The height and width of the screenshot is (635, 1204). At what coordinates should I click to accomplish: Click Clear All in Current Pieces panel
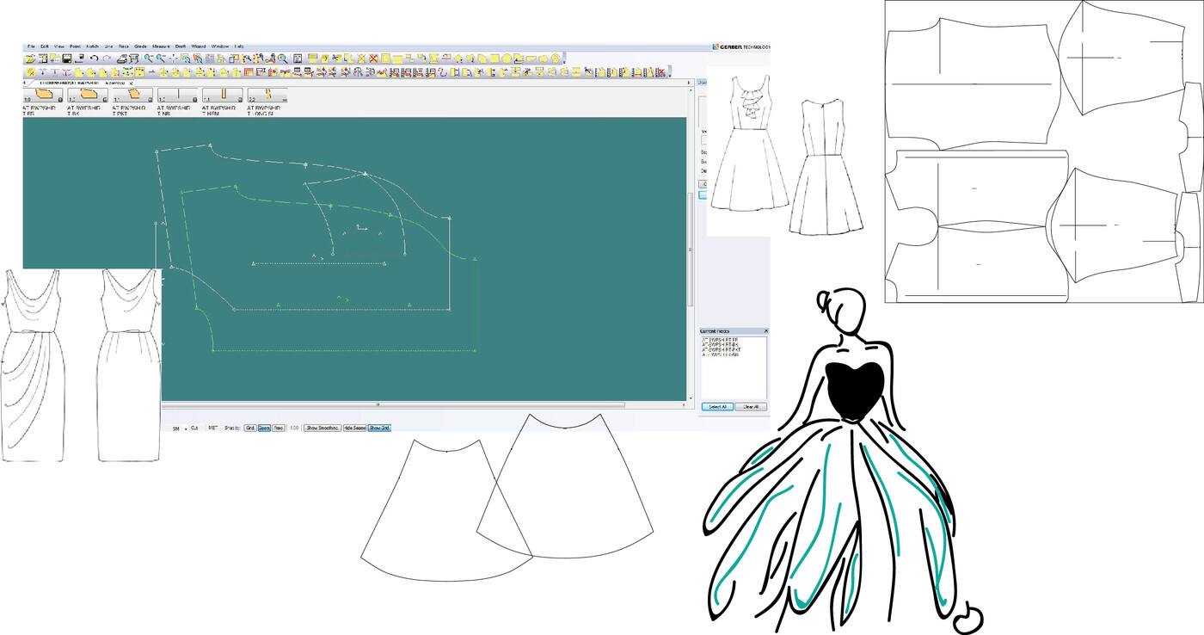click(x=750, y=406)
